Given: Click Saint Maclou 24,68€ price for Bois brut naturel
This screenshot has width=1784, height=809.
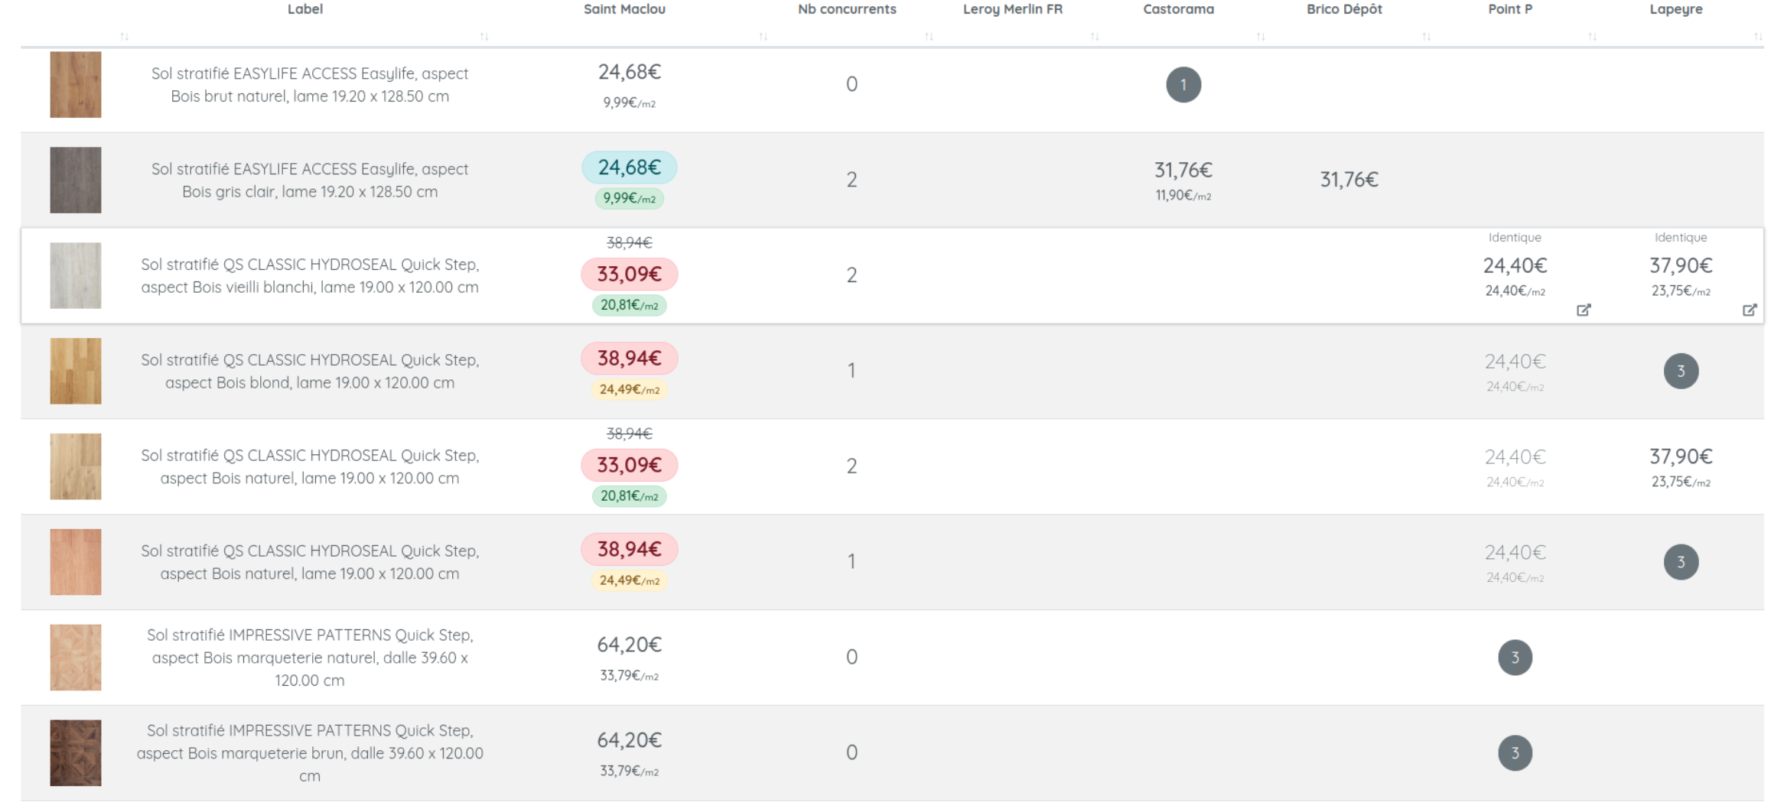Looking at the screenshot, I should (x=630, y=72).
